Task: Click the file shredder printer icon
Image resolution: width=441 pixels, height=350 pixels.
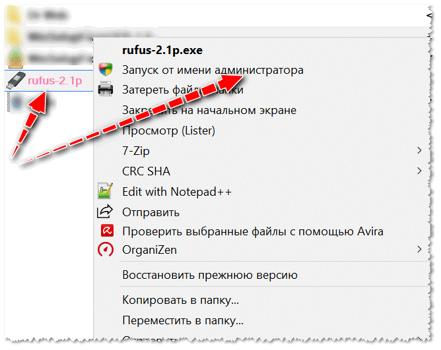Action: (x=106, y=90)
